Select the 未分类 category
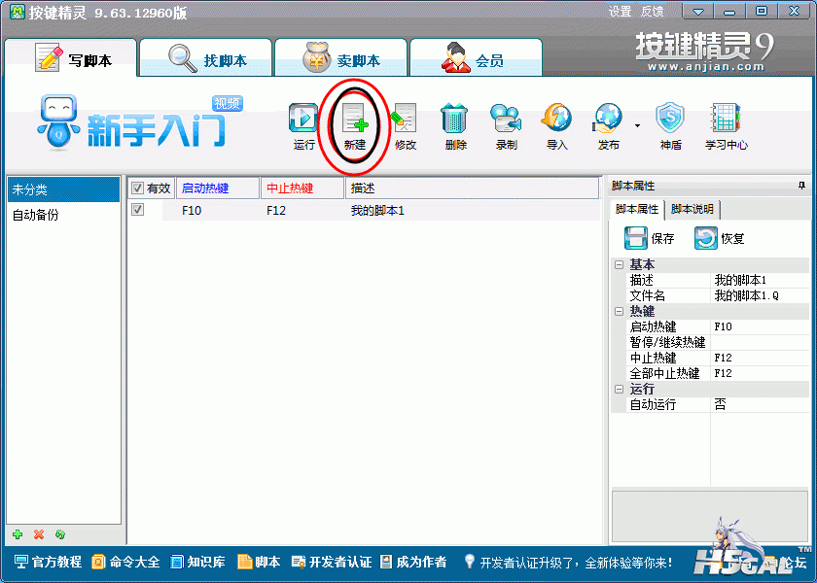Screen dimensions: 817x583 63,189
